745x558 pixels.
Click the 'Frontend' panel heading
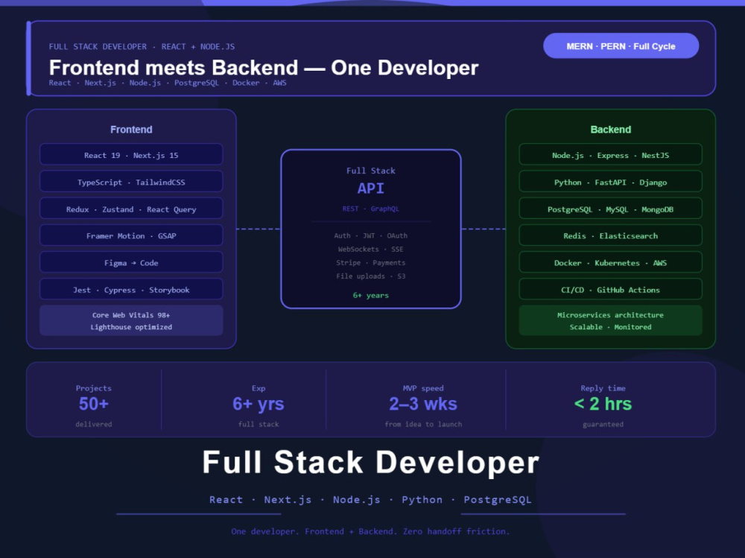tap(131, 130)
